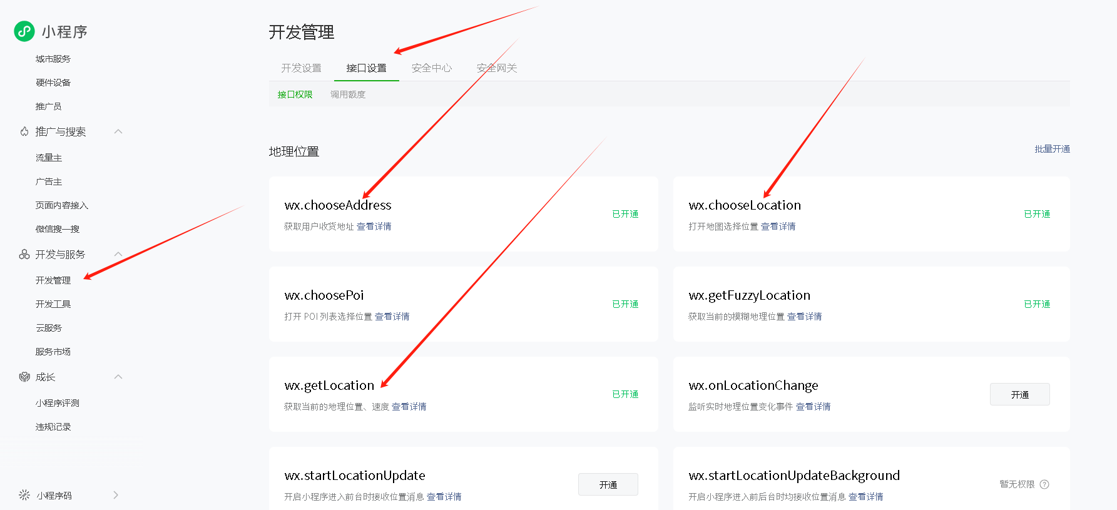Click the 开发与服务 section icon

point(24,254)
